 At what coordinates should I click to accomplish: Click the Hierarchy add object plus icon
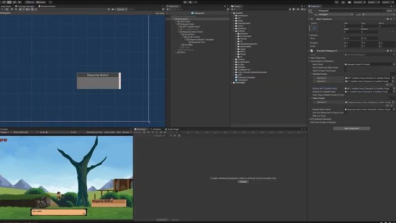[x=168, y=9]
